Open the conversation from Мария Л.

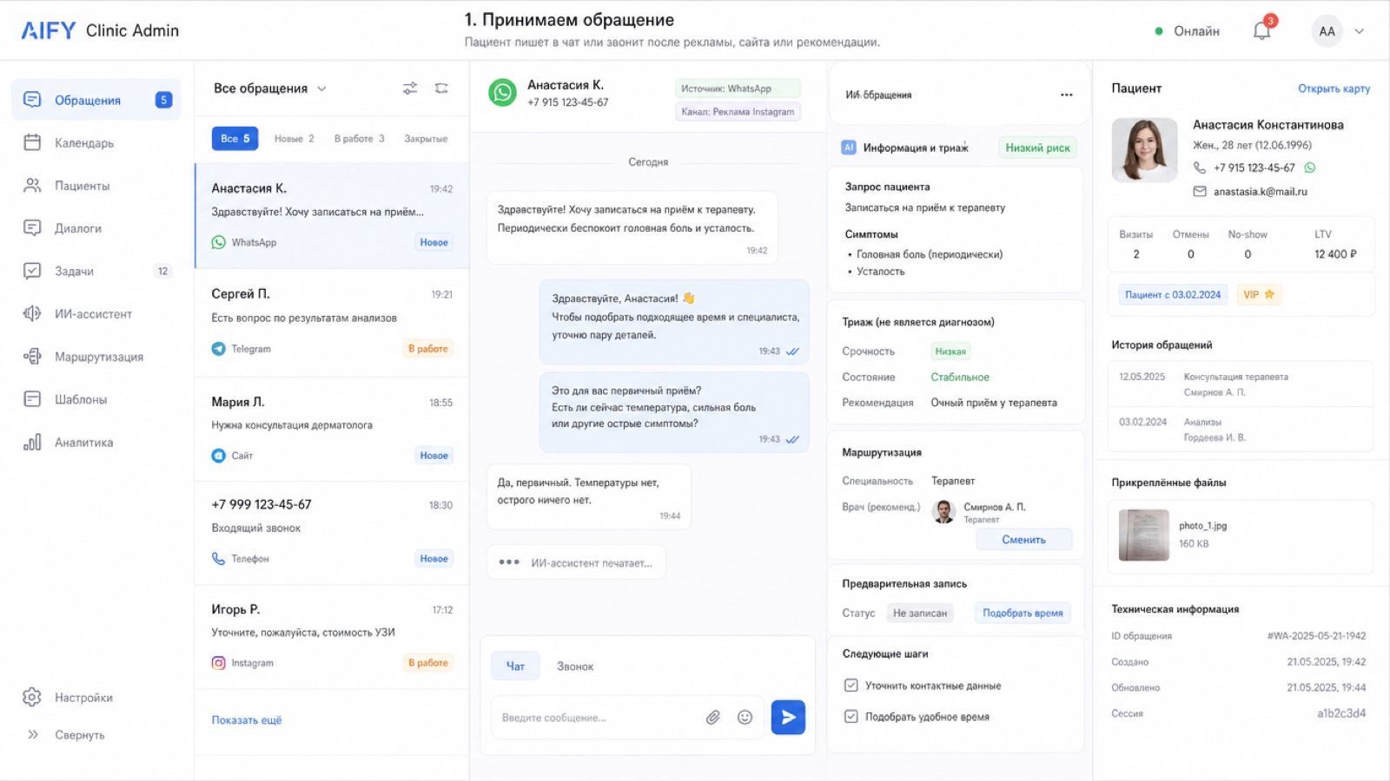coord(332,429)
